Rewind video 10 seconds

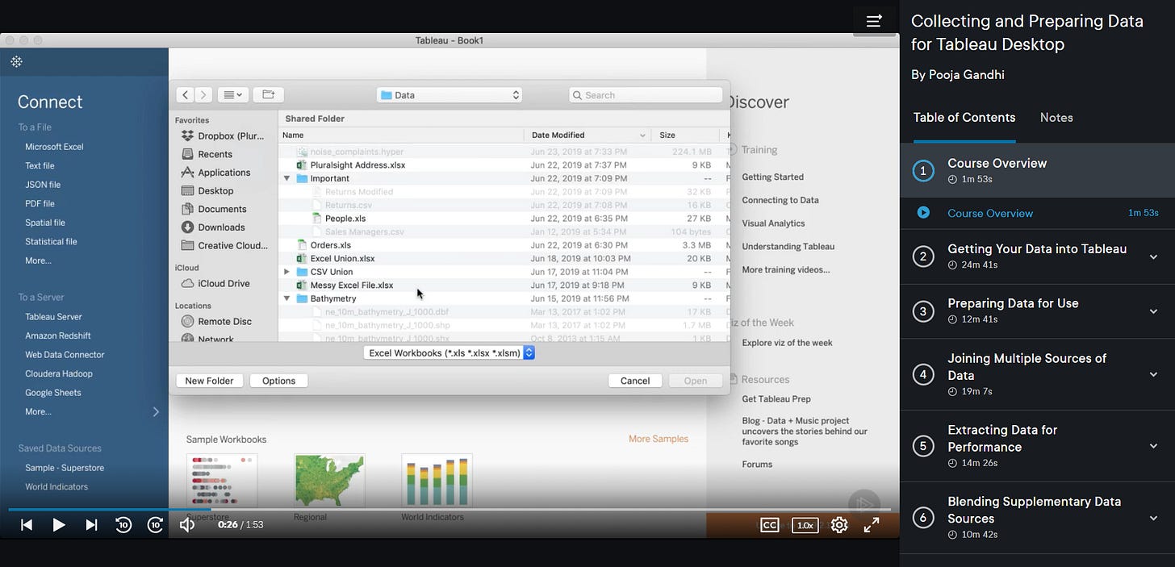(123, 525)
